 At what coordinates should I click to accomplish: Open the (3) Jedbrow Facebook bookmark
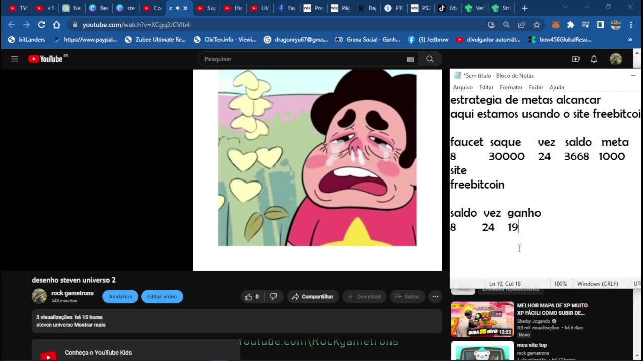point(428,39)
